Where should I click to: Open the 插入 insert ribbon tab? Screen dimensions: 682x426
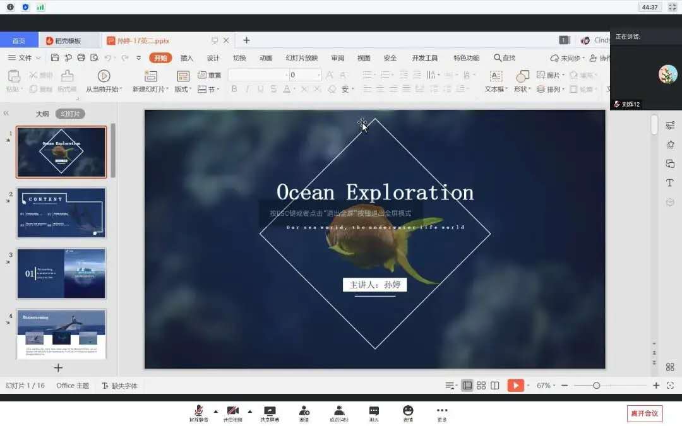coord(187,58)
